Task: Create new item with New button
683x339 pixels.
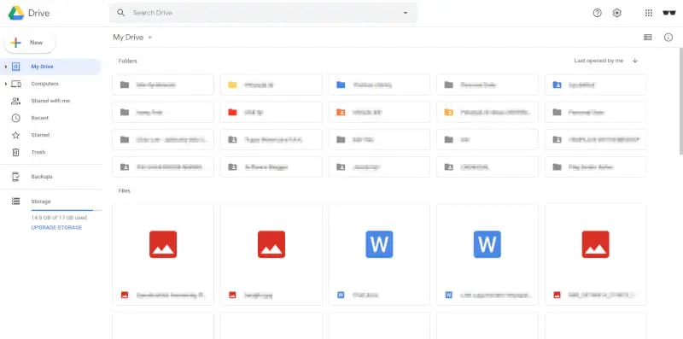Action: pos(30,43)
